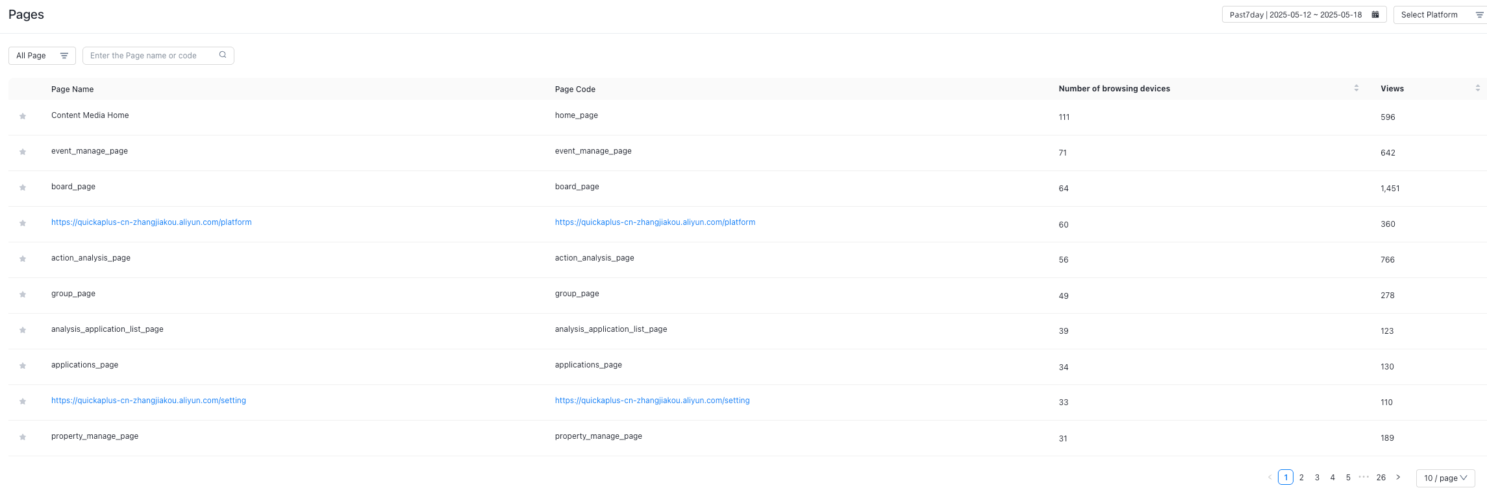
Task: Click the pagination ellipsis to skip pages
Action: 1364,477
